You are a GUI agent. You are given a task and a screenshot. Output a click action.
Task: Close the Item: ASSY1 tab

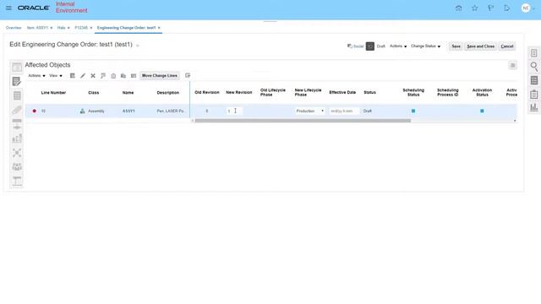52,28
